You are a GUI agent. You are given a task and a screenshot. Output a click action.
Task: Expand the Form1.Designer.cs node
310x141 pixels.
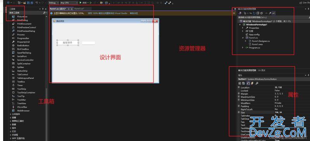point(246,41)
